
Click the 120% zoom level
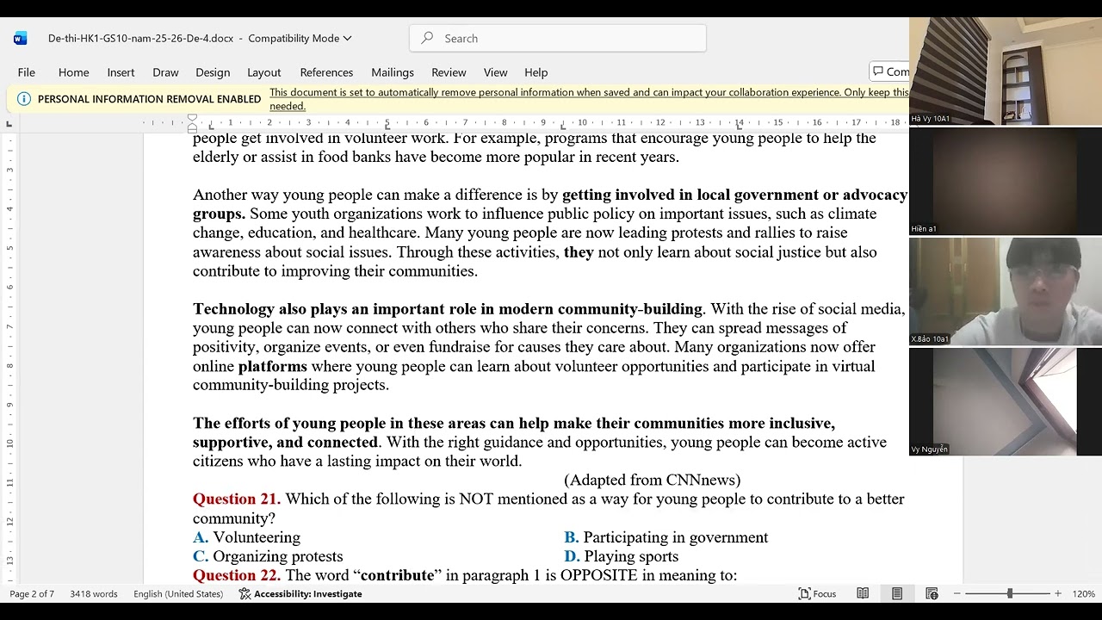[x=1083, y=594]
